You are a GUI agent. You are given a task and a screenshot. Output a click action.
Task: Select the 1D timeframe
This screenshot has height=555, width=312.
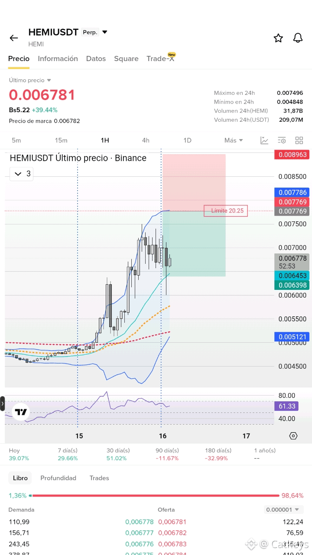187,140
